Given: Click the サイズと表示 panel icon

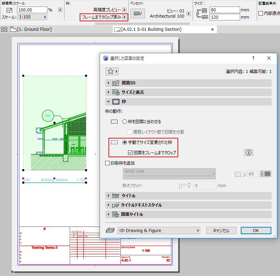Looking at the screenshot, I should [116, 92].
